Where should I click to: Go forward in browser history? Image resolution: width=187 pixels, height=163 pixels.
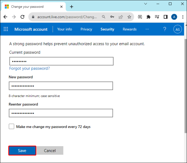coord(14,17)
